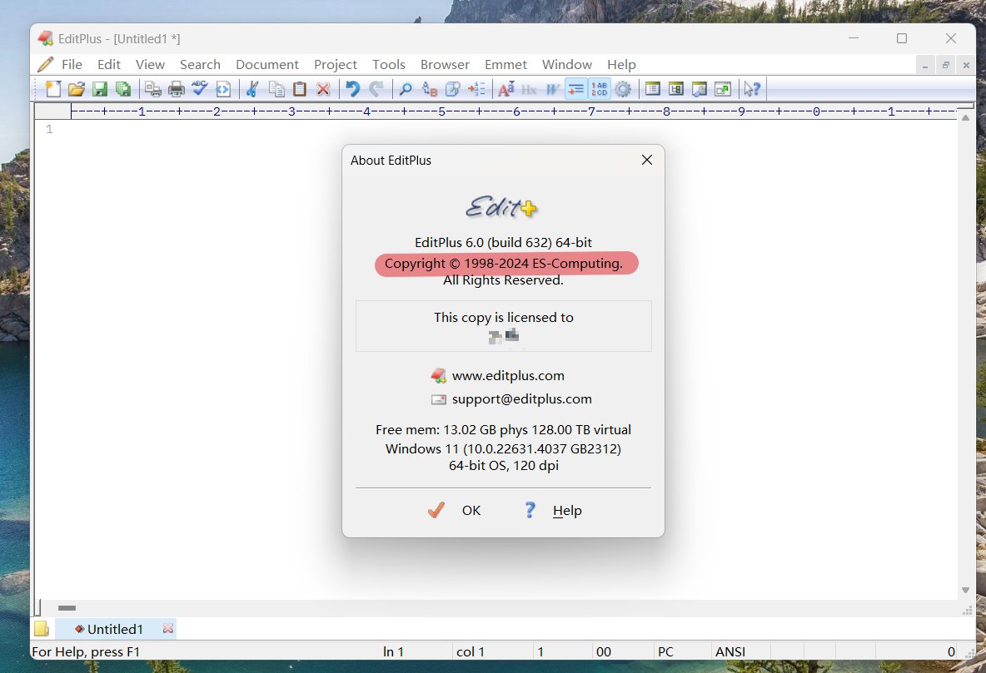Click the Open file folder icon
The height and width of the screenshot is (673, 986).
[x=77, y=89]
